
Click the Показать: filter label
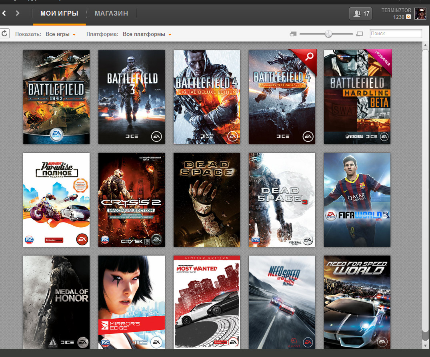tap(28, 34)
